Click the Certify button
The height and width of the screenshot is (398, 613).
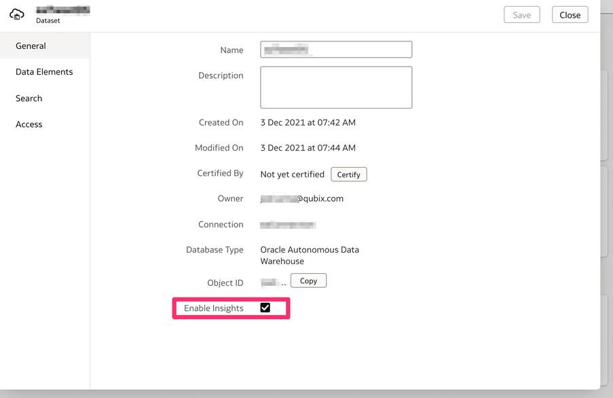[x=349, y=175]
